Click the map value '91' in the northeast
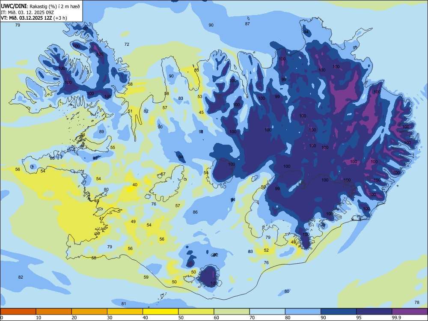428x321 pixels. tap(355, 48)
